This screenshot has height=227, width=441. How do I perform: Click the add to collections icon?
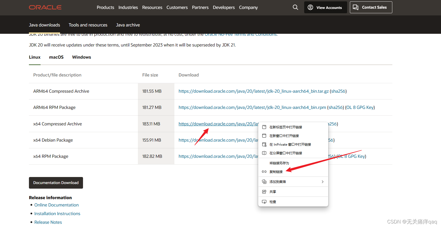[264, 182]
